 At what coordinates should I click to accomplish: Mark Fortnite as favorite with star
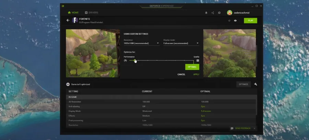pyautogui.click(x=229, y=21)
